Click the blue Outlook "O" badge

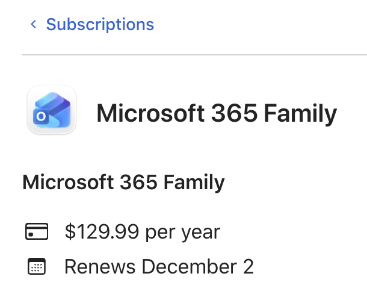tap(40, 116)
